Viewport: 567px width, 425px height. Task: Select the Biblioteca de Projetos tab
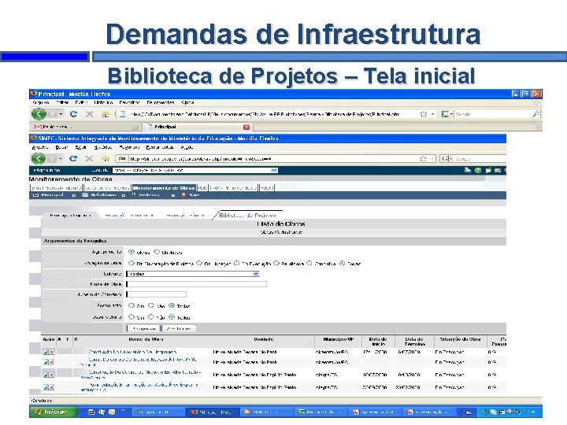pos(247,215)
